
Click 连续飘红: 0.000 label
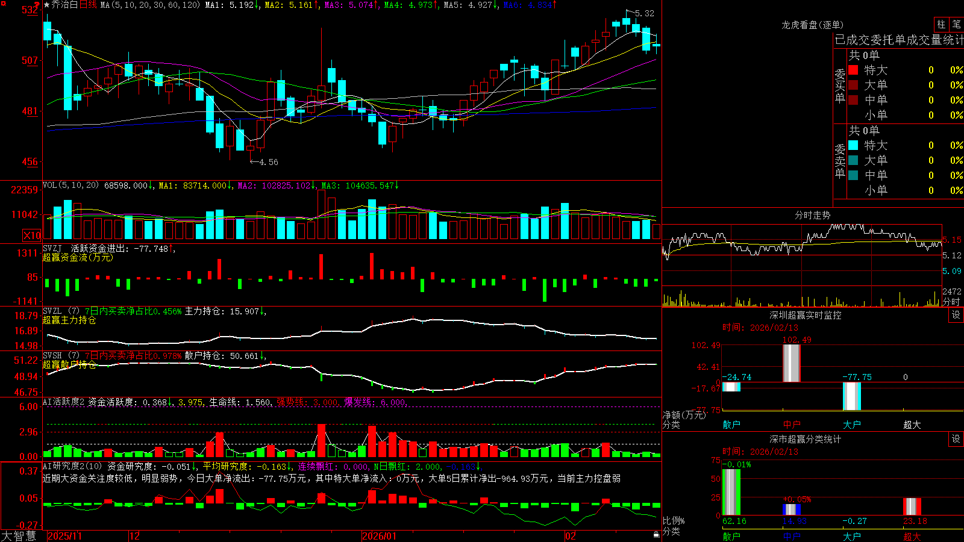(333, 466)
